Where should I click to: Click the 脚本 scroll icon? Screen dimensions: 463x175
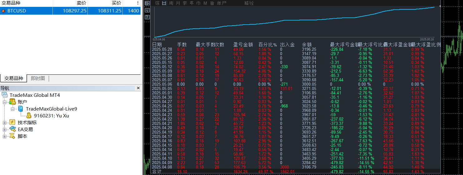point(12,136)
